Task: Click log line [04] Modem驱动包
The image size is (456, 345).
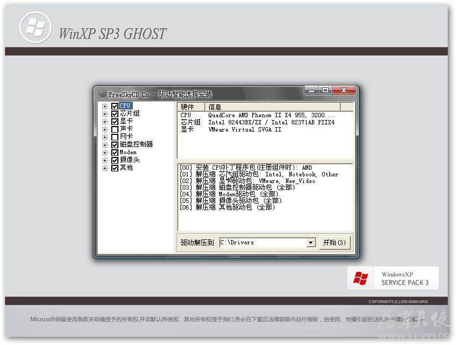Action: [x=229, y=194]
